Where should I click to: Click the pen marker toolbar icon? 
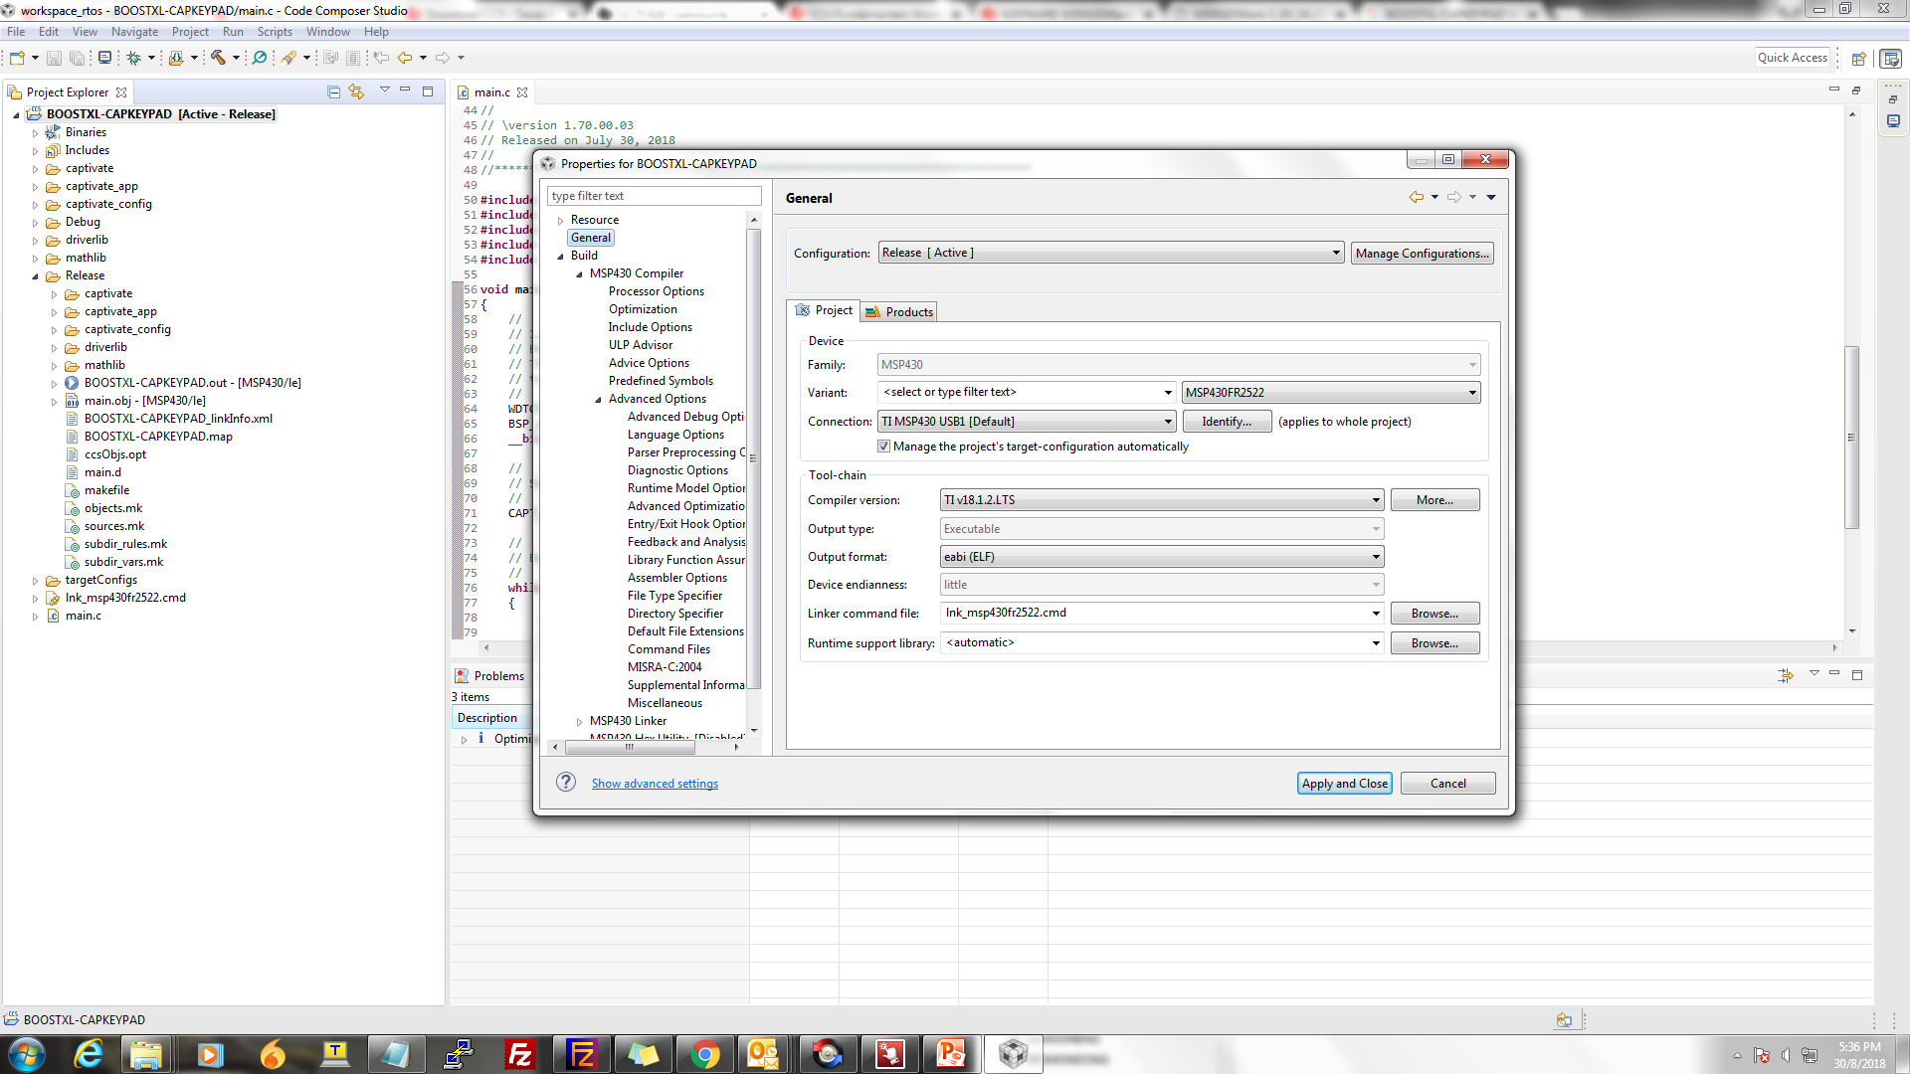[288, 58]
